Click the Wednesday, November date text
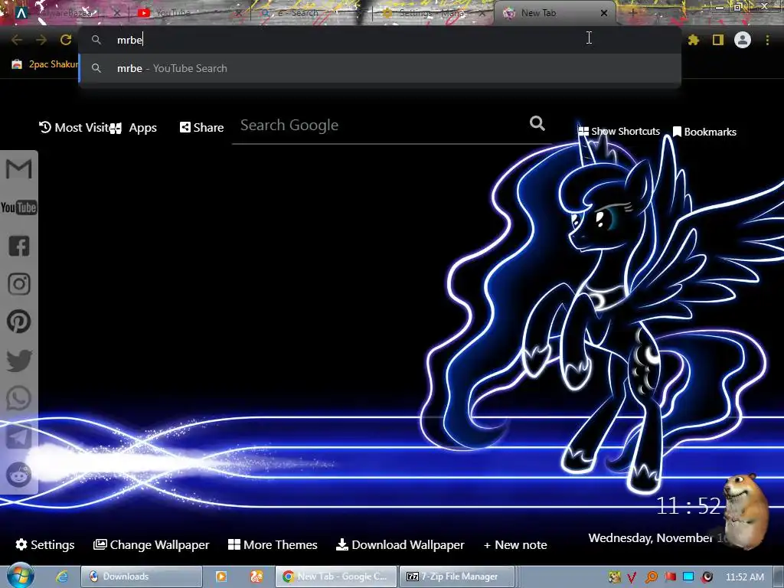The image size is (784, 588). 656,538
